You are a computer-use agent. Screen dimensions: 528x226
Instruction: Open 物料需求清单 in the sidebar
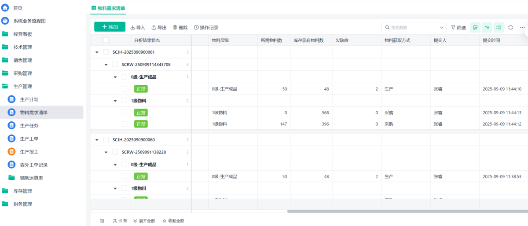pyautogui.click(x=41, y=113)
